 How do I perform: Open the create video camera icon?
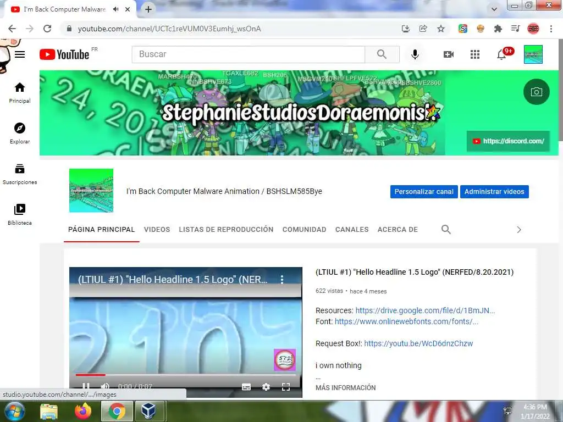449,54
